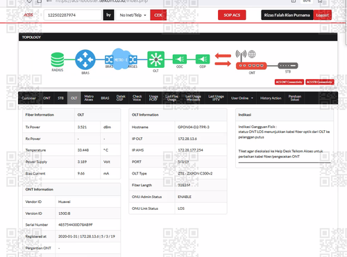Open the STB tab
The image size is (347, 257).
[60, 98]
